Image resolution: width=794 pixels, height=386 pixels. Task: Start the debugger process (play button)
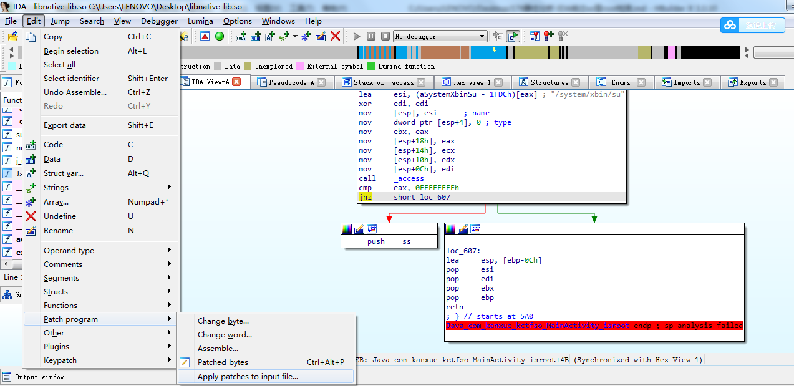click(x=357, y=36)
